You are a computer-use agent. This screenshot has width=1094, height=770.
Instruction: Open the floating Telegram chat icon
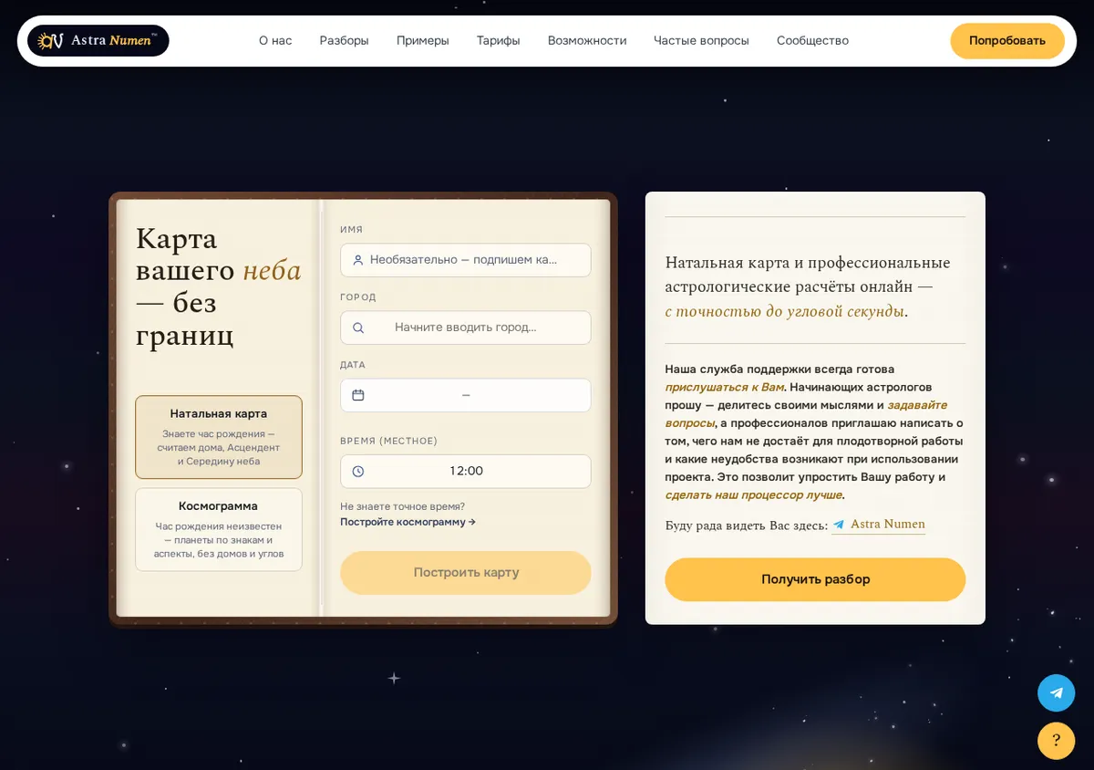1056,692
